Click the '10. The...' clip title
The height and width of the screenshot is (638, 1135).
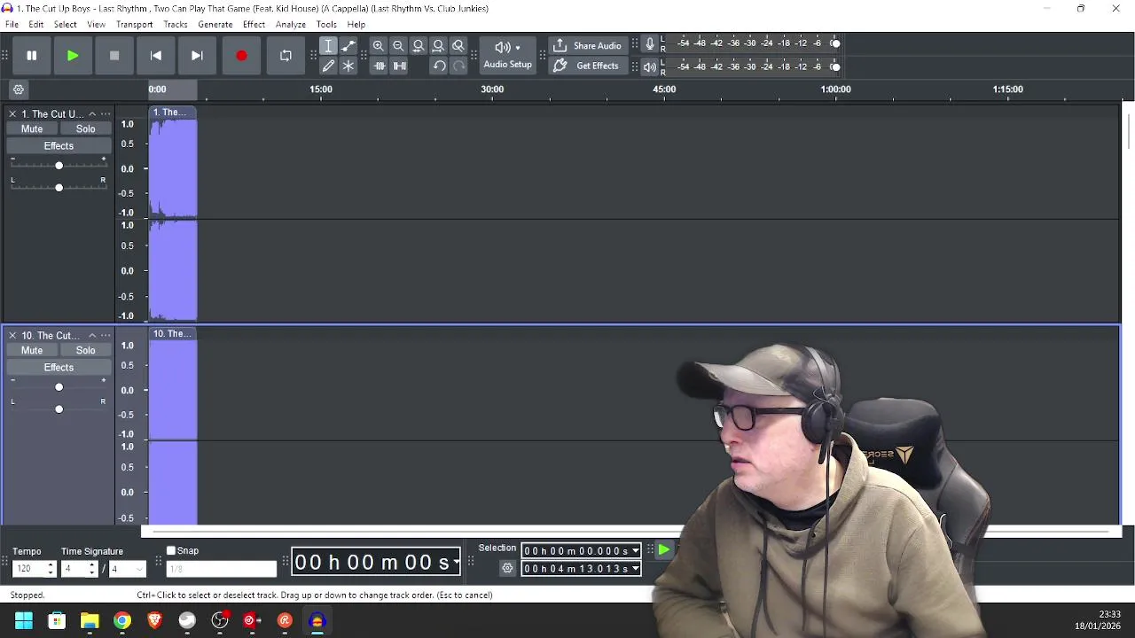tap(172, 334)
